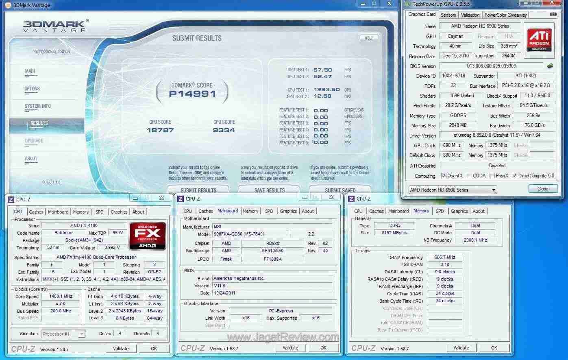568x360 pixels.
Task: Click the BIOS Version value field
Action: pos(491,66)
